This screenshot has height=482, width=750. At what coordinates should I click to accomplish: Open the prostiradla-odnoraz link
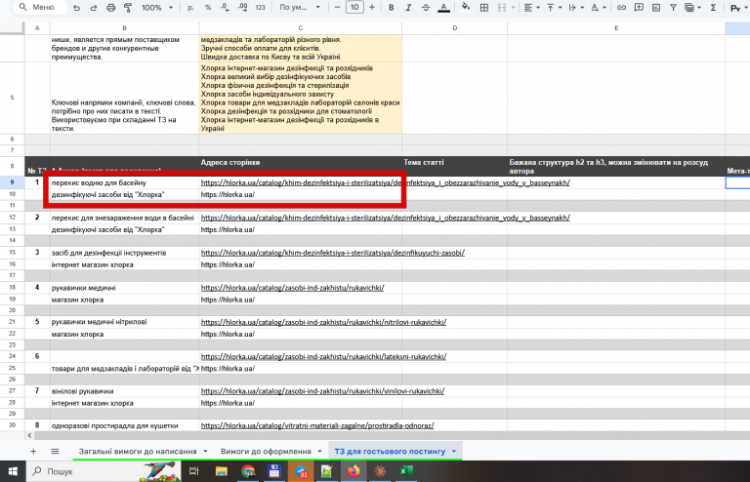point(317,425)
